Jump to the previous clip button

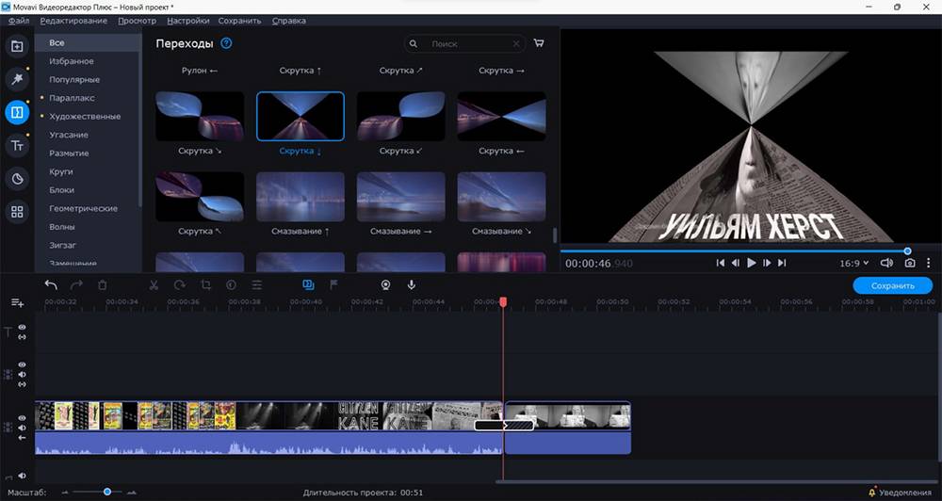point(721,263)
